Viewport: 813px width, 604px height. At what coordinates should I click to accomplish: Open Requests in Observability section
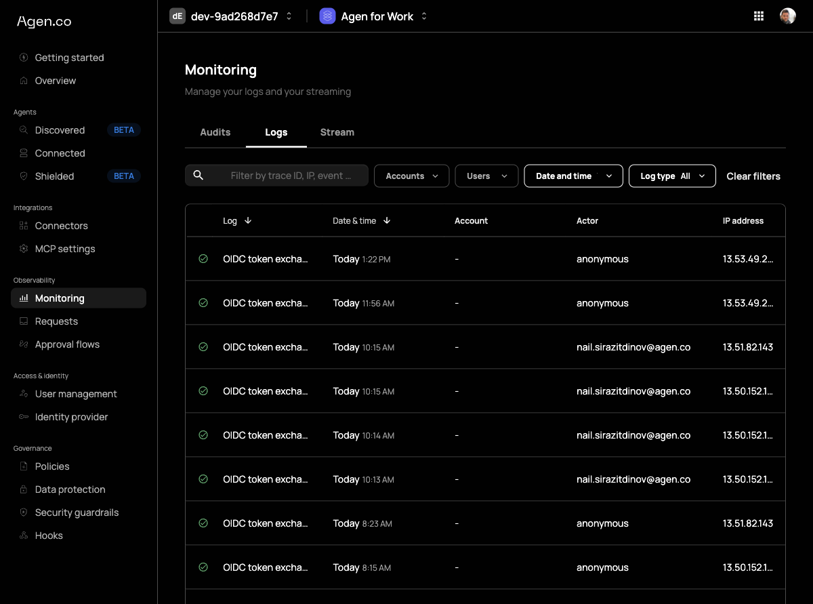[x=79, y=321]
